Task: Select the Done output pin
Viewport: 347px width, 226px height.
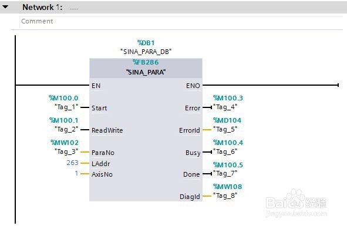Action: coord(191,174)
